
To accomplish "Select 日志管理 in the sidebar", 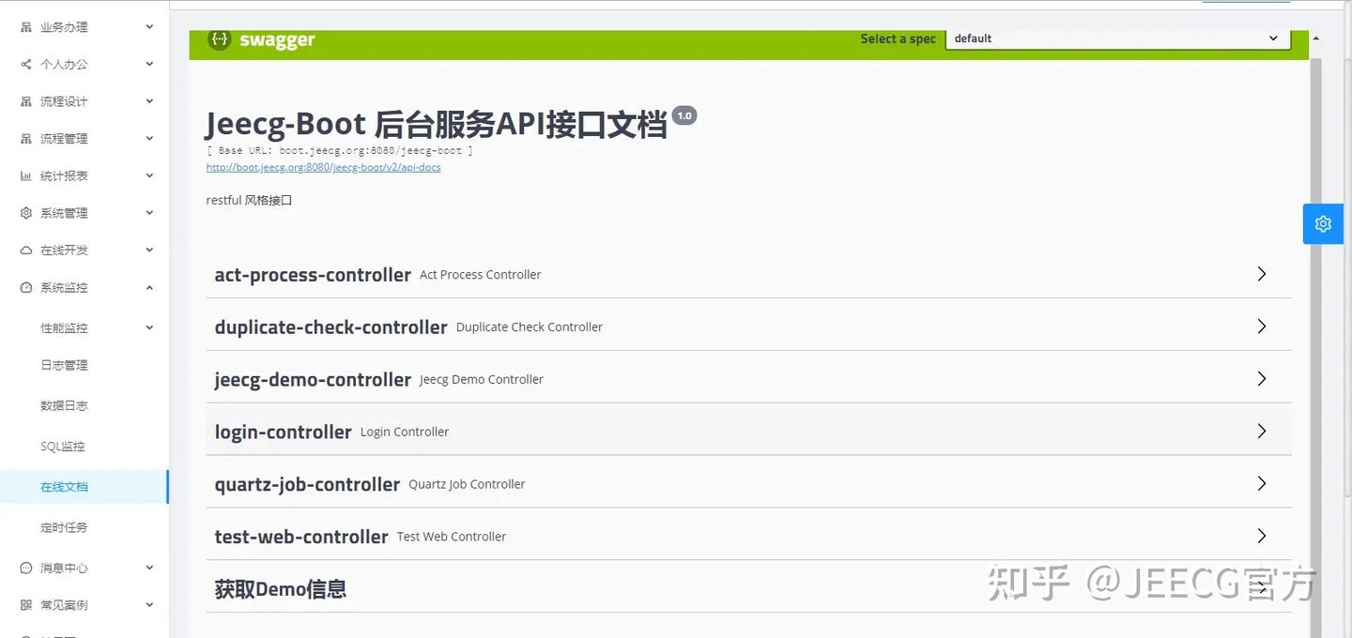I will coord(64,364).
